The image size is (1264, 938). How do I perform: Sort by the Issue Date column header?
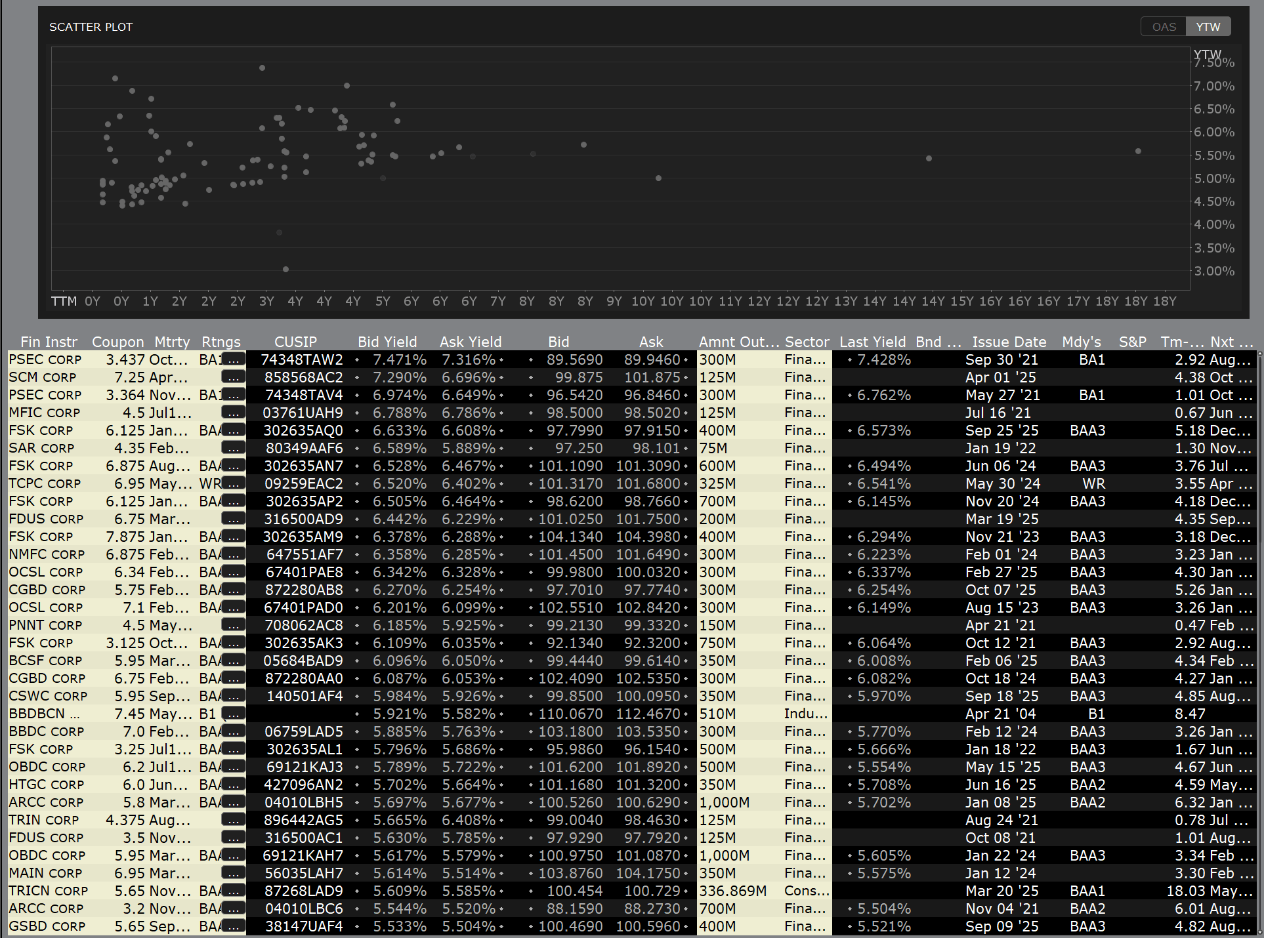click(1009, 342)
